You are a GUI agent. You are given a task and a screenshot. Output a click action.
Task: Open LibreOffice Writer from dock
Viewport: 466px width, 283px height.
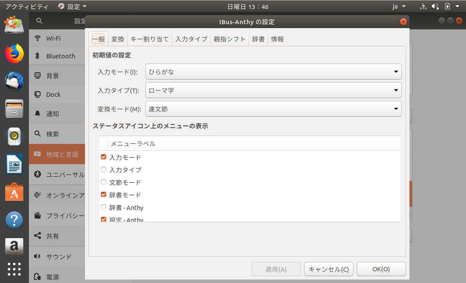pos(14,164)
